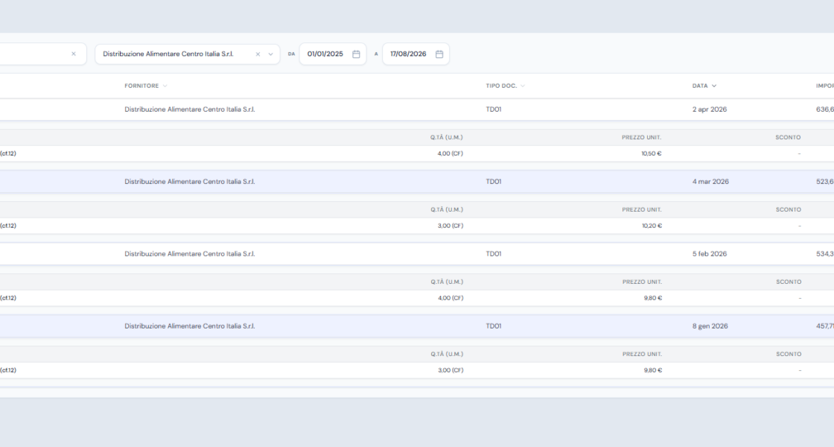Click unit price 9,80 € under 5 feb 2026
Screen dimensions: 834x447
pos(653,298)
